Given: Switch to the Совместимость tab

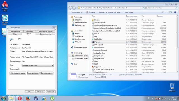Looking at the screenshot, I should coord(45,34).
